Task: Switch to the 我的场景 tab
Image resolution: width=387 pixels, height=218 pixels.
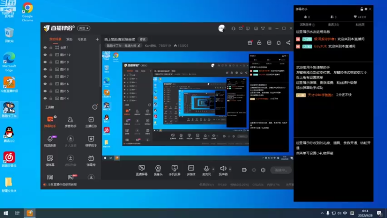Action: point(55,39)
